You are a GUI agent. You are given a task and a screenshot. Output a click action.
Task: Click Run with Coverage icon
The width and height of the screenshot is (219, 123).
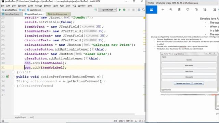[129, 10]
